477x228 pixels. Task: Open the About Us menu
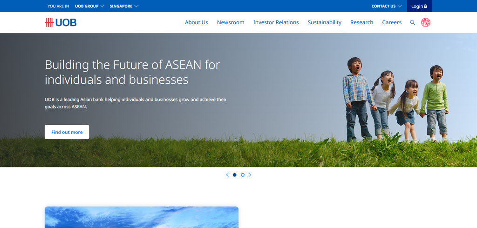pos(197,22)
